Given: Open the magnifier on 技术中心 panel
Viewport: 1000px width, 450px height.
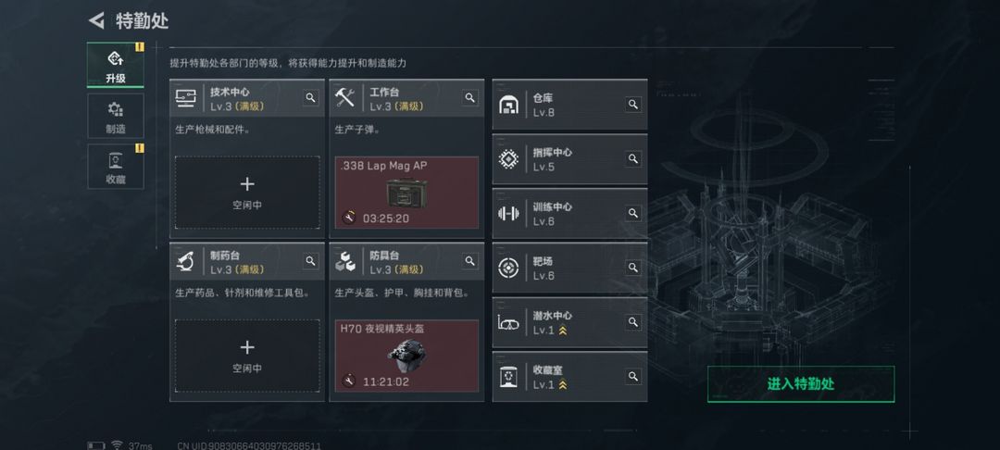Looking at the screenshot, I should pos(310,97).
